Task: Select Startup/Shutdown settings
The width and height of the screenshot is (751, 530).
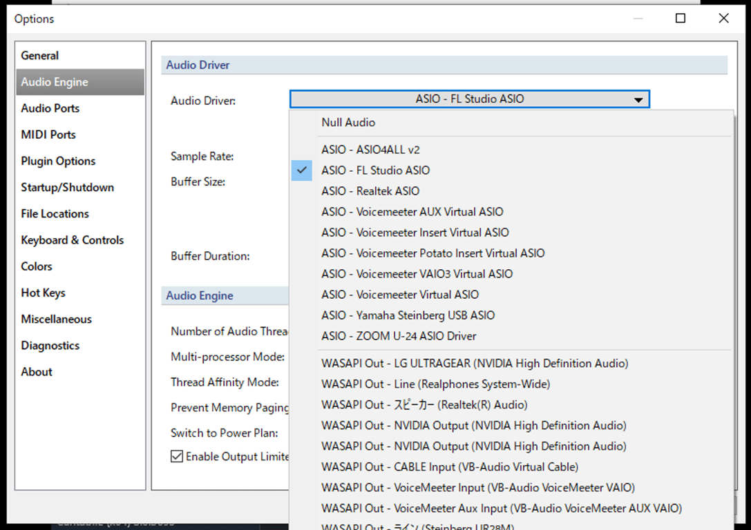Action: coord(80,187)
